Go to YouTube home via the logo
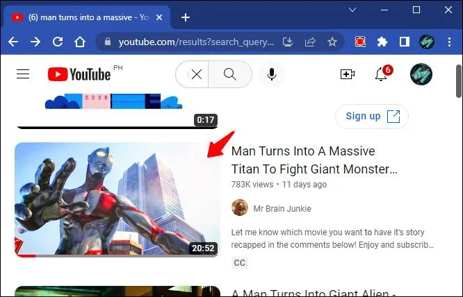Screen dimensions: 463x297 [x=79, y=74]
